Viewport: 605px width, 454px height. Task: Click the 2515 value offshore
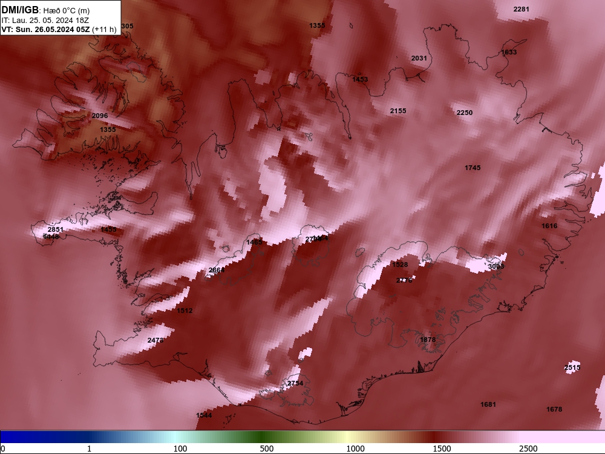pos(572,367)
